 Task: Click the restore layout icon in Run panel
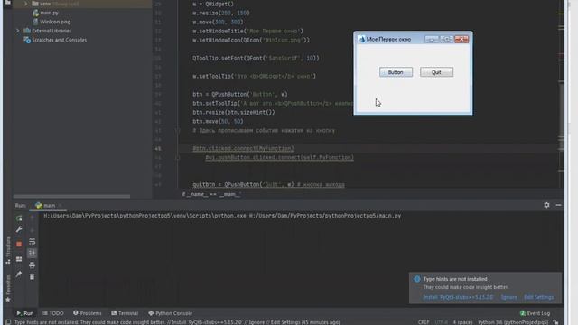click(x=19, y=259)
